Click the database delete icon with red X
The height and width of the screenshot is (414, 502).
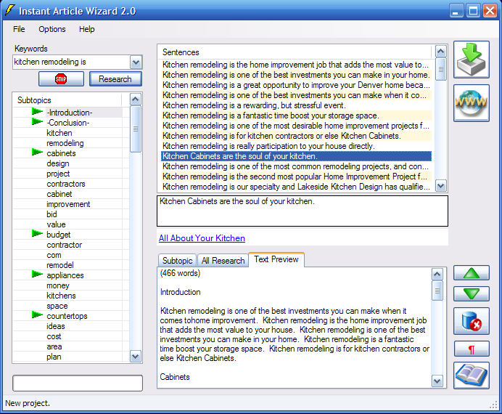pos(472,321)
